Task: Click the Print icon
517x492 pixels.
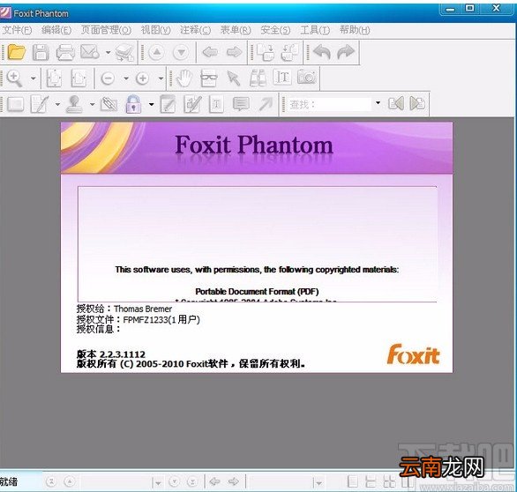Action: pos(65,52)
